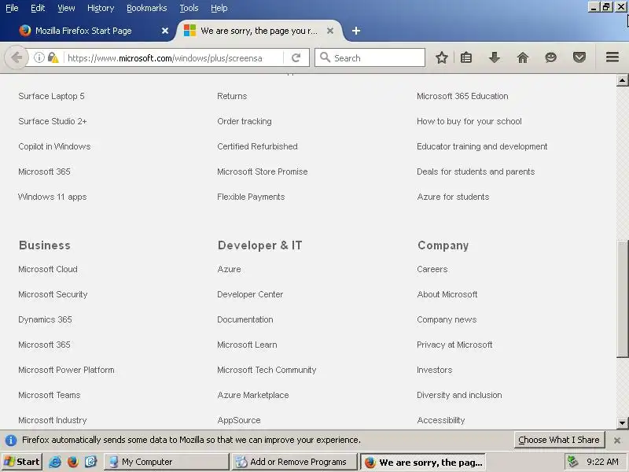Switch to Add or Remove Programs window
This screenshot has width=629, height=472.
(x=294, y=462)
